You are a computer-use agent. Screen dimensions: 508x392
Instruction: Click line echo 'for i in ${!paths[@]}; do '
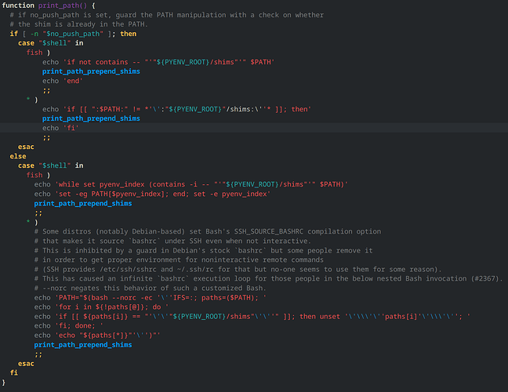(101, 307)
